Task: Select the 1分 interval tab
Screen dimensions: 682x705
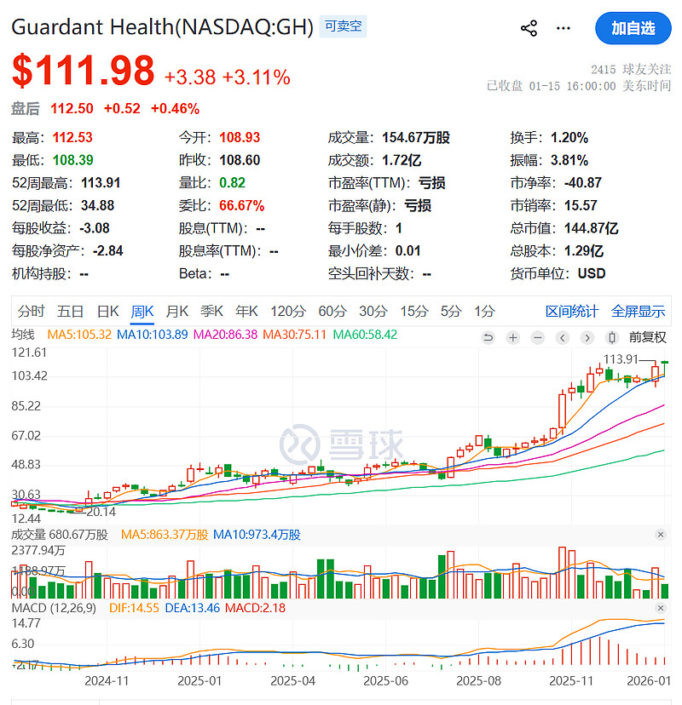Action: pyautogui.click(x=484, y=311)
